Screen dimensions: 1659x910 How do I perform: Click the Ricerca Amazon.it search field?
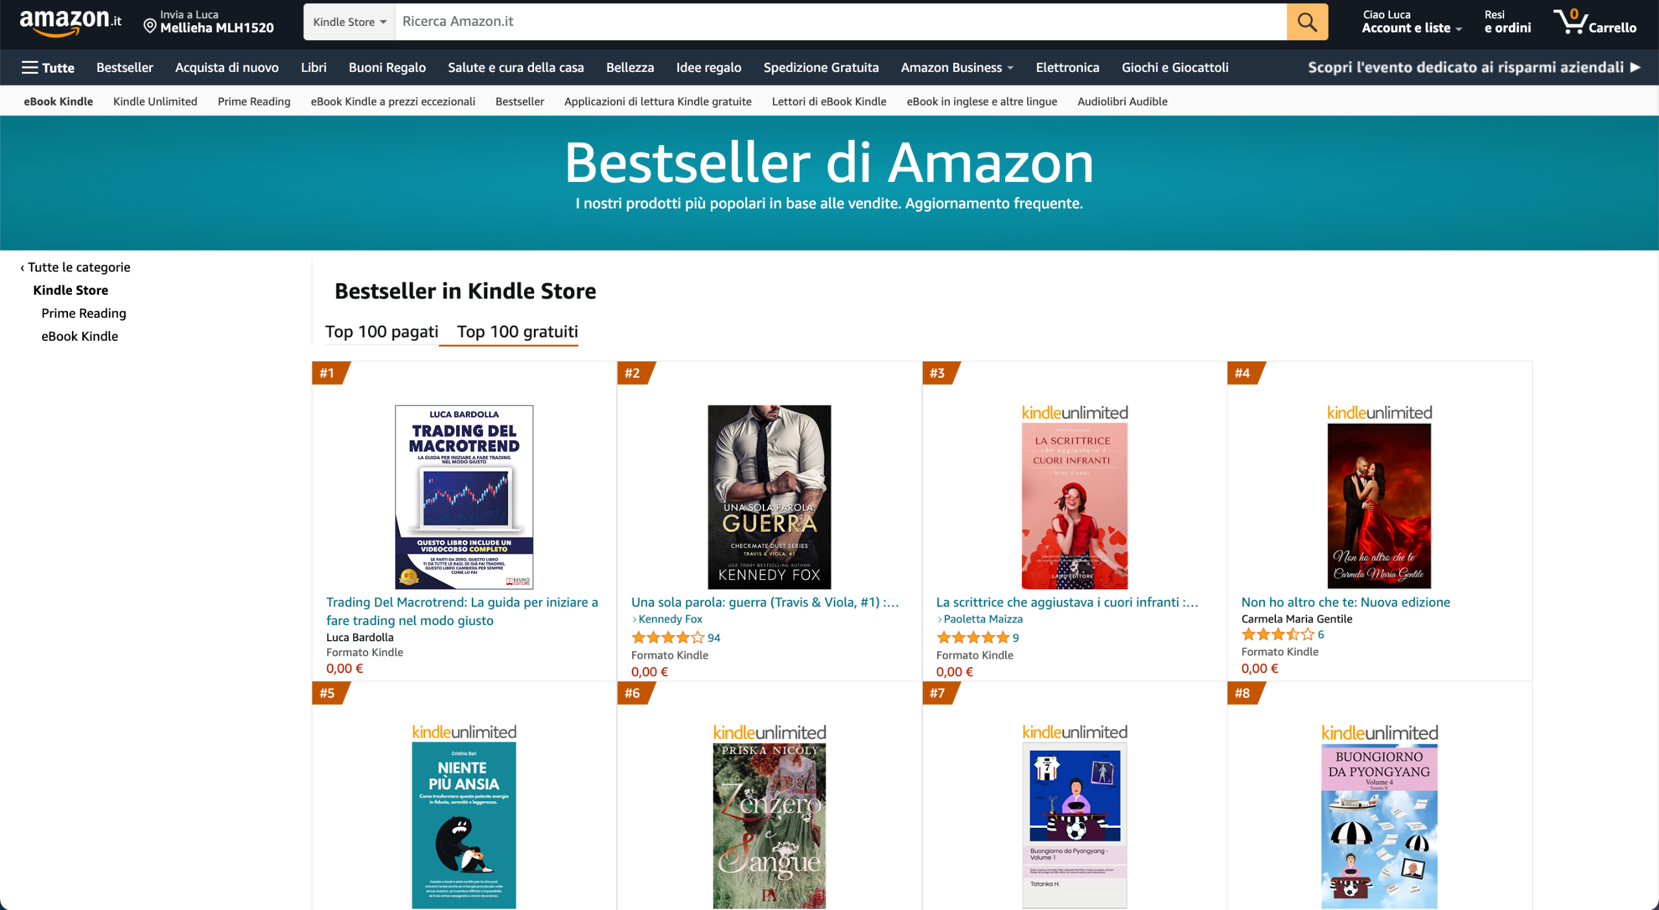[x=841, y=22]
